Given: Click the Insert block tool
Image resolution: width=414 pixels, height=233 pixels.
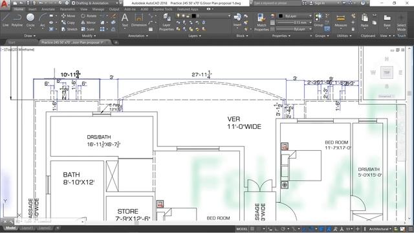Looking at the screenshot, I should [237, 20].
